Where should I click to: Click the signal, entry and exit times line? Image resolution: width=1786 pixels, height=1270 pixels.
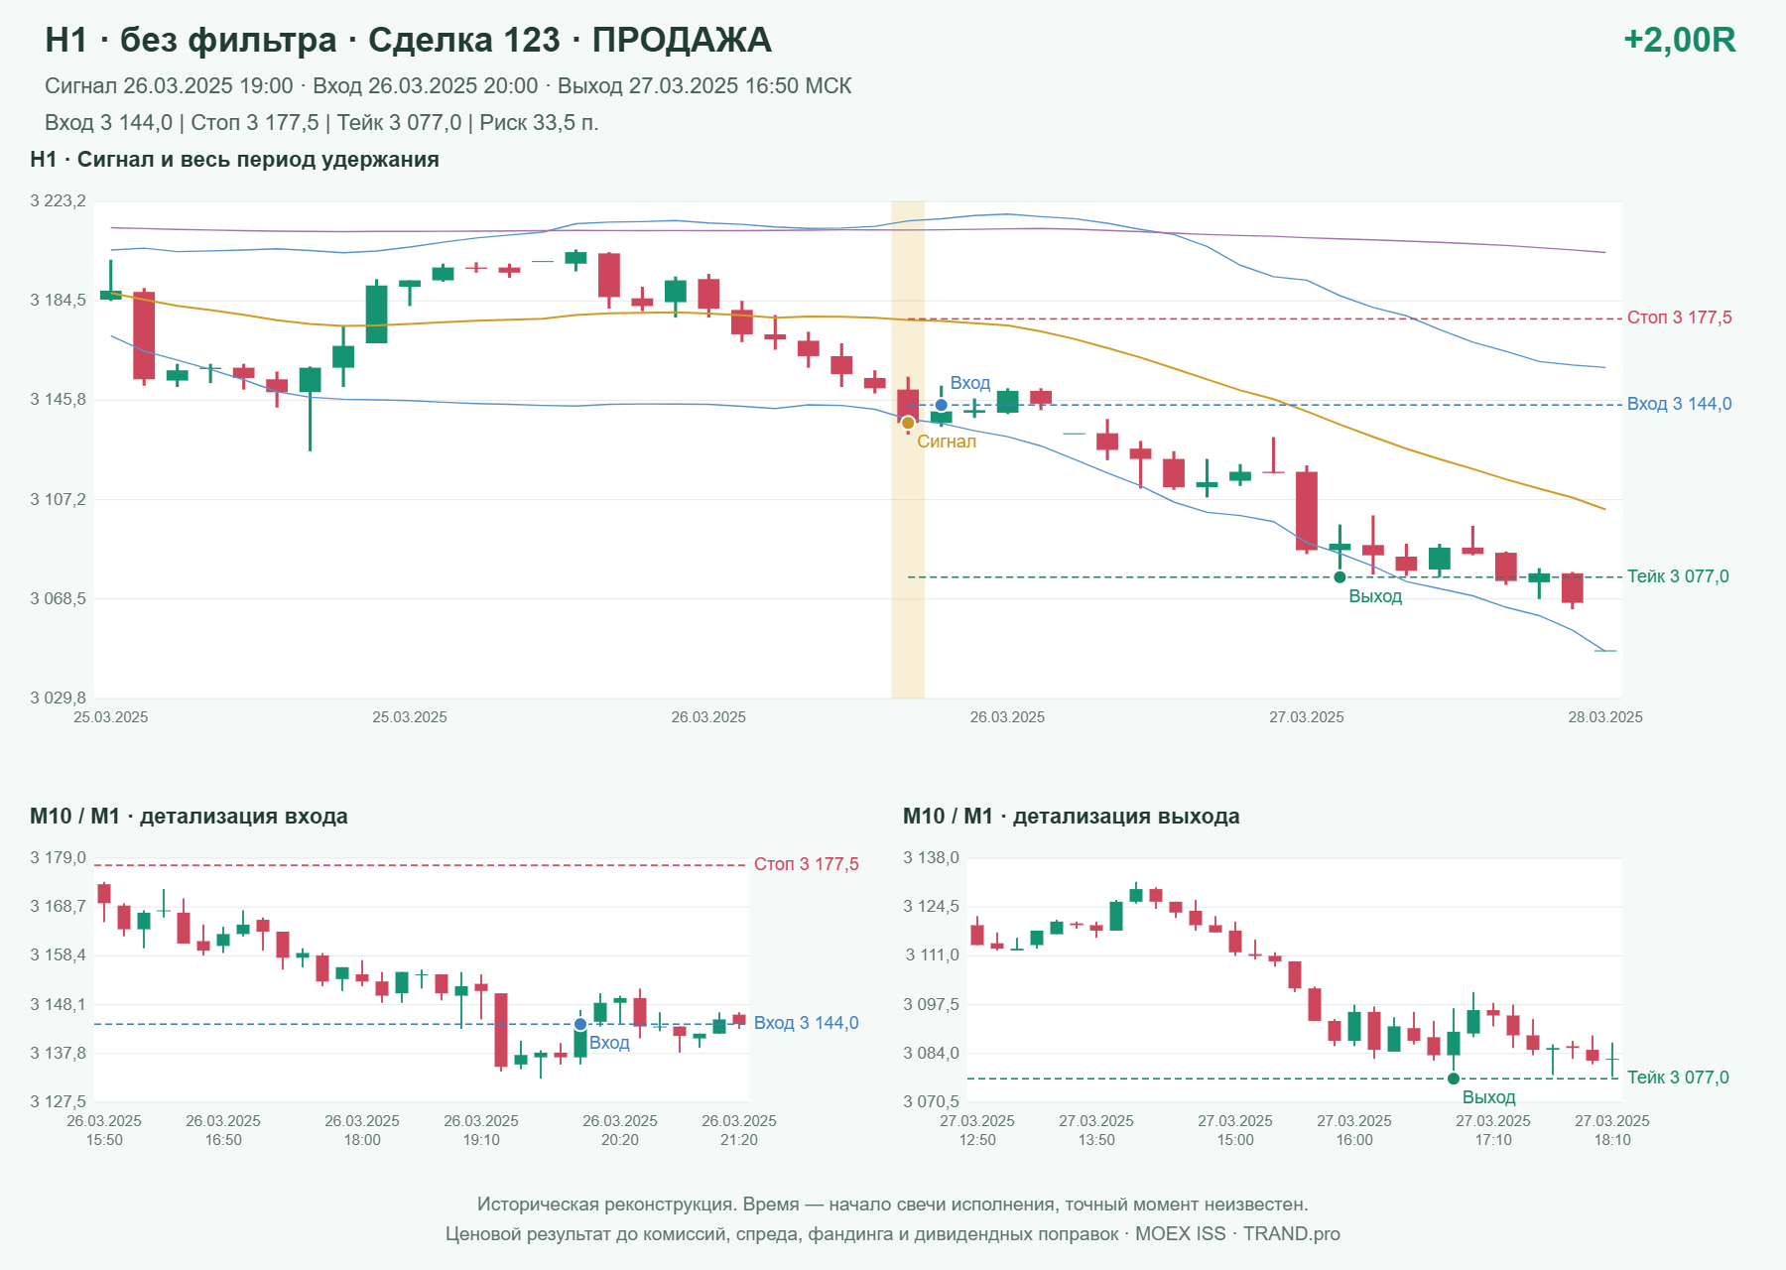[x=447, y=86]
